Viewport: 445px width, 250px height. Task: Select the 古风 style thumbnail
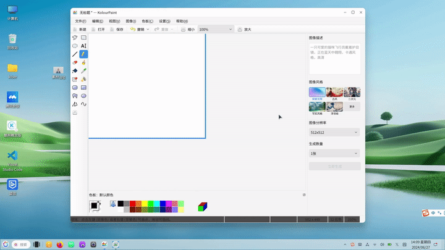pyautogui.click(x=334, y=92)
